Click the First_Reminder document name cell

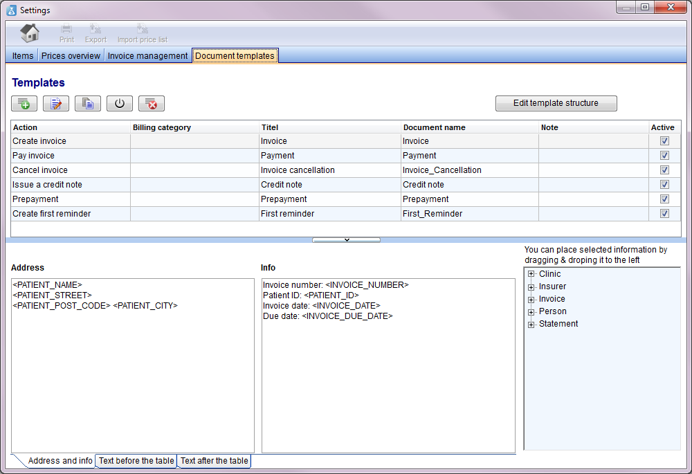coord(470,214)
